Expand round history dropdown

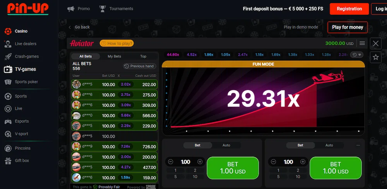(x=357, y=55)
